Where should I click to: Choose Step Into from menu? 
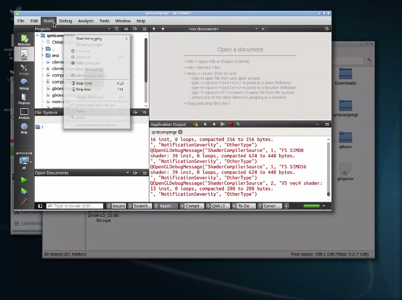(x=97, y=90)
